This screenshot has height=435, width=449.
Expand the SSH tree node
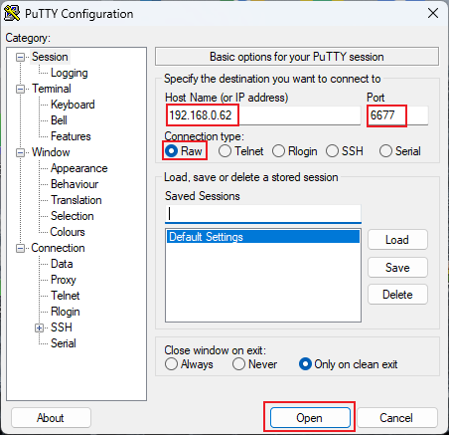click(39, 327)
